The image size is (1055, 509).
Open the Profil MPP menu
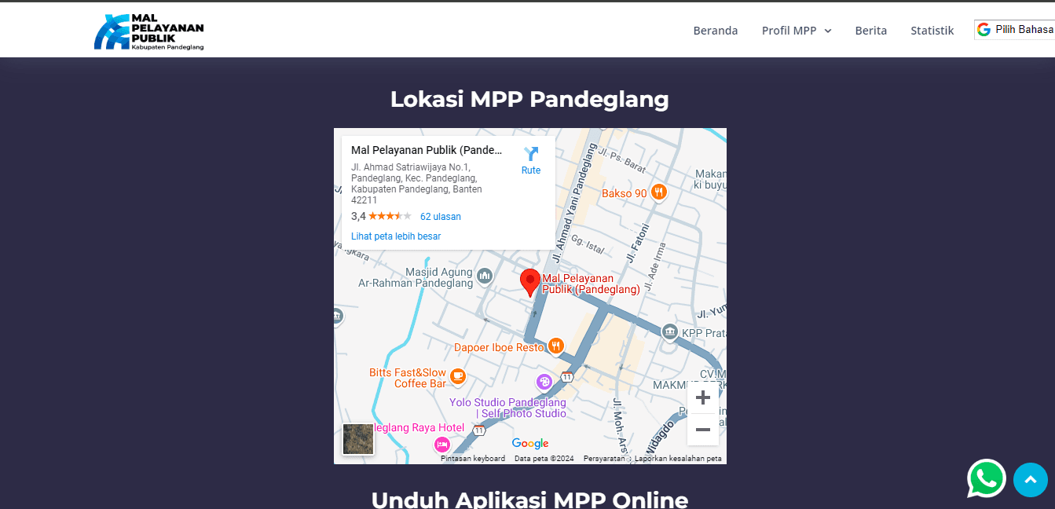(x=797, y=31)
